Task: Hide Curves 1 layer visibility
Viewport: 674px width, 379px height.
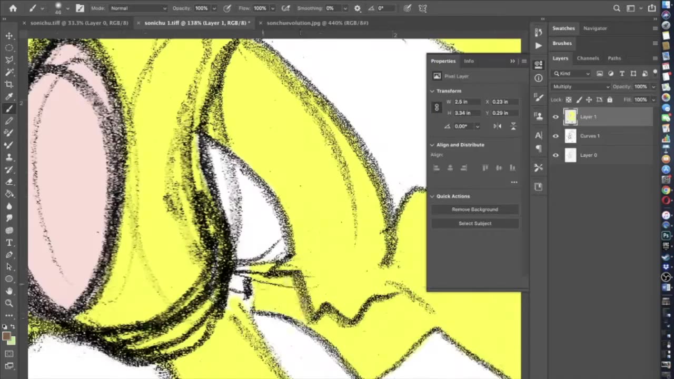Action: click(556, 136)
